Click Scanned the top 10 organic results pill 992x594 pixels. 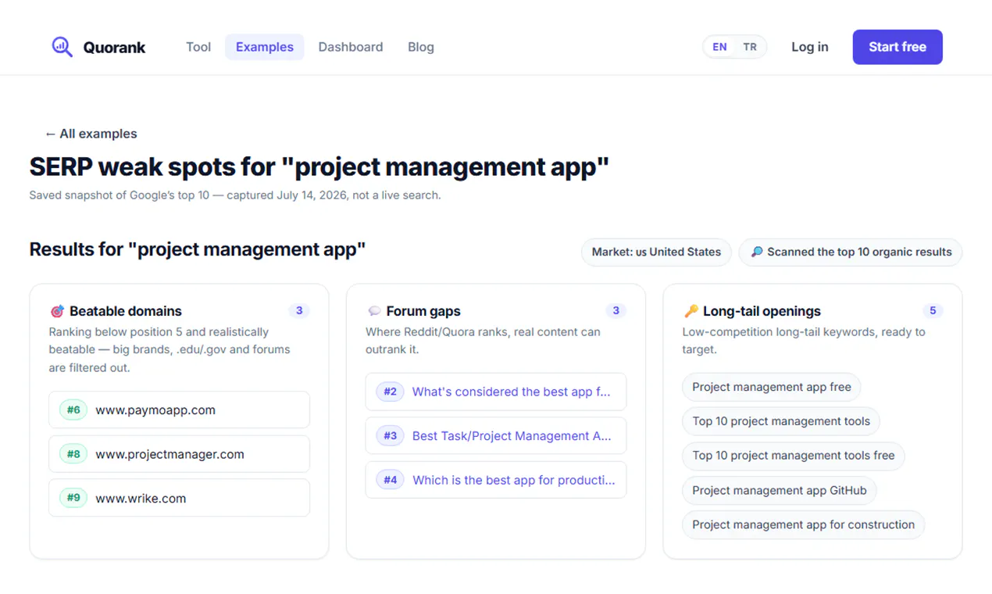pos(851,252)
